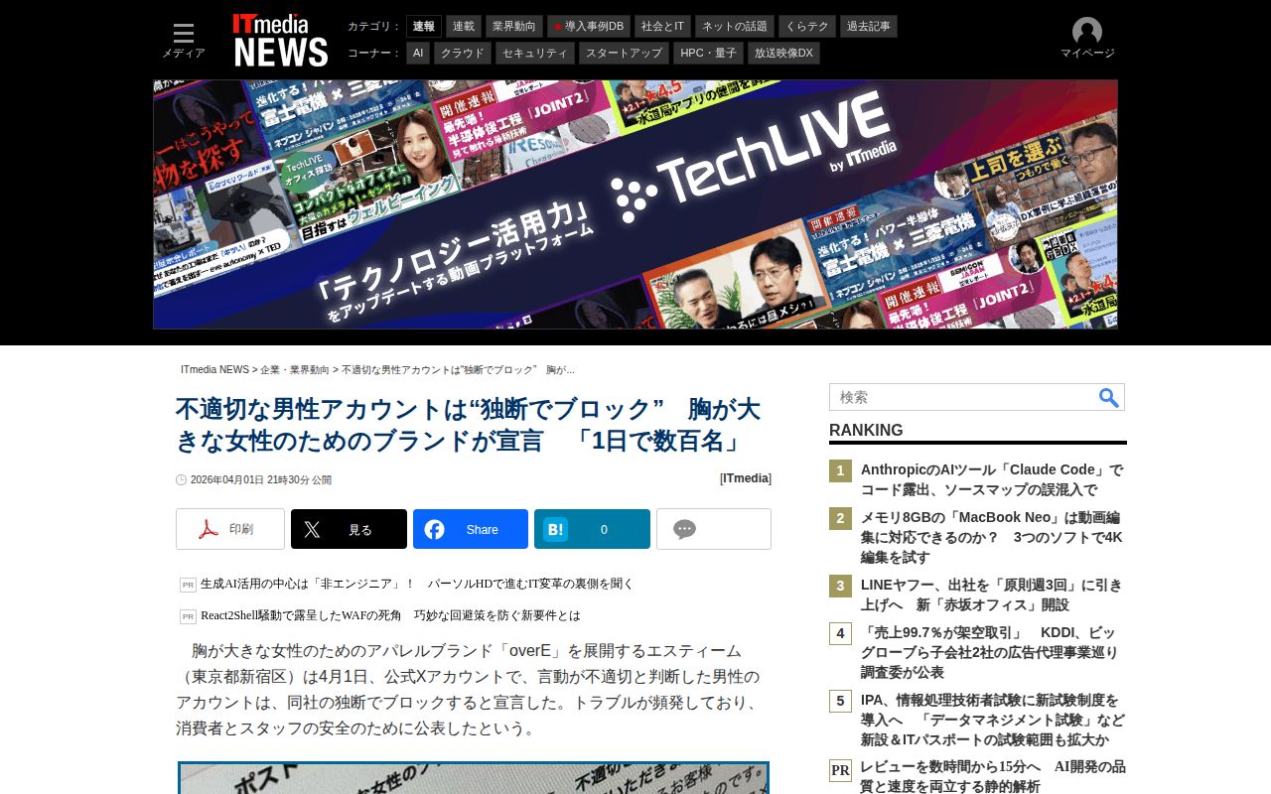Open the 業界動向 category
Image resolution: width=1271 pixels, height=794 pixels.
point(514,27)
